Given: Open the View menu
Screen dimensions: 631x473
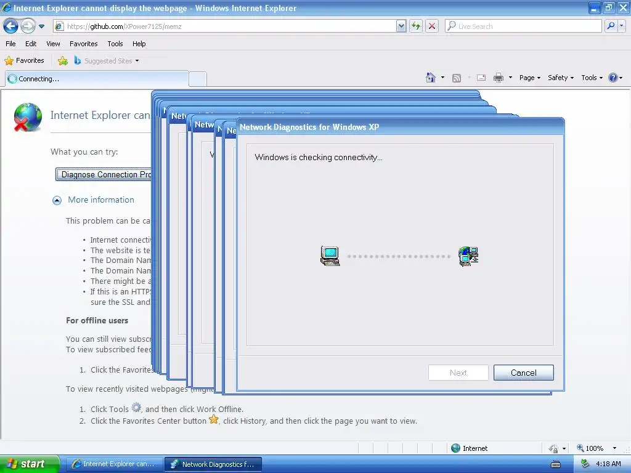Looking at the screenshot, I should point(53,44).
